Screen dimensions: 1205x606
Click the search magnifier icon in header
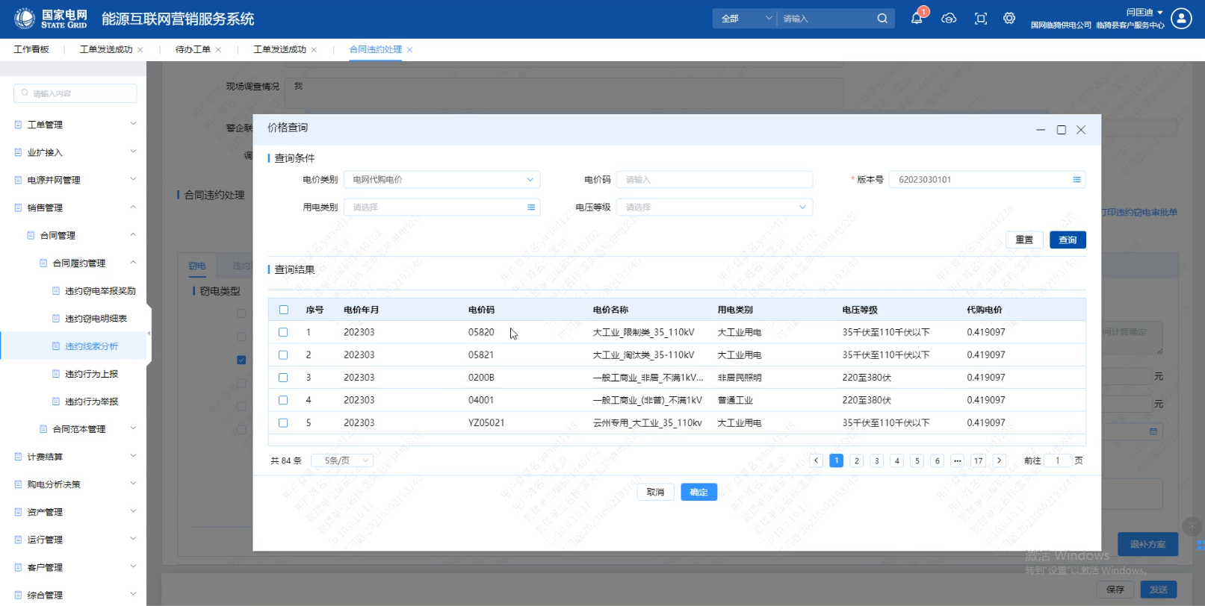click(x=882, y=19)
